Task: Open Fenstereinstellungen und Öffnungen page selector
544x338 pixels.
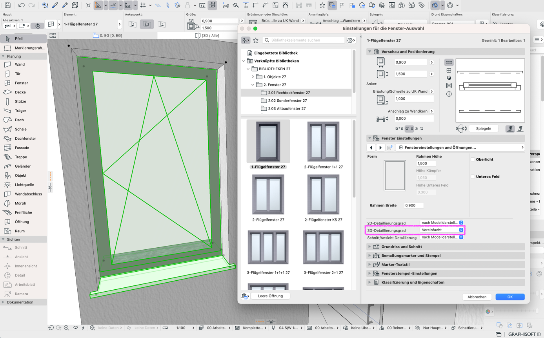Action: (460, 148)
